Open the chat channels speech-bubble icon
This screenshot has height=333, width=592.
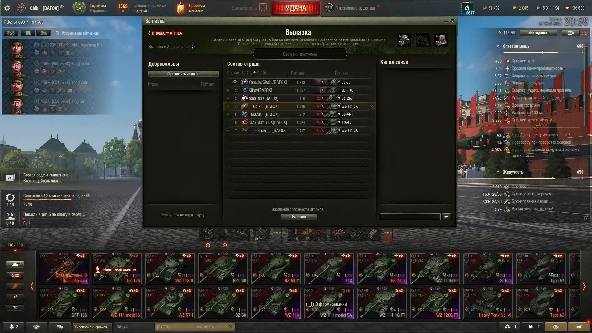point(60,327)
